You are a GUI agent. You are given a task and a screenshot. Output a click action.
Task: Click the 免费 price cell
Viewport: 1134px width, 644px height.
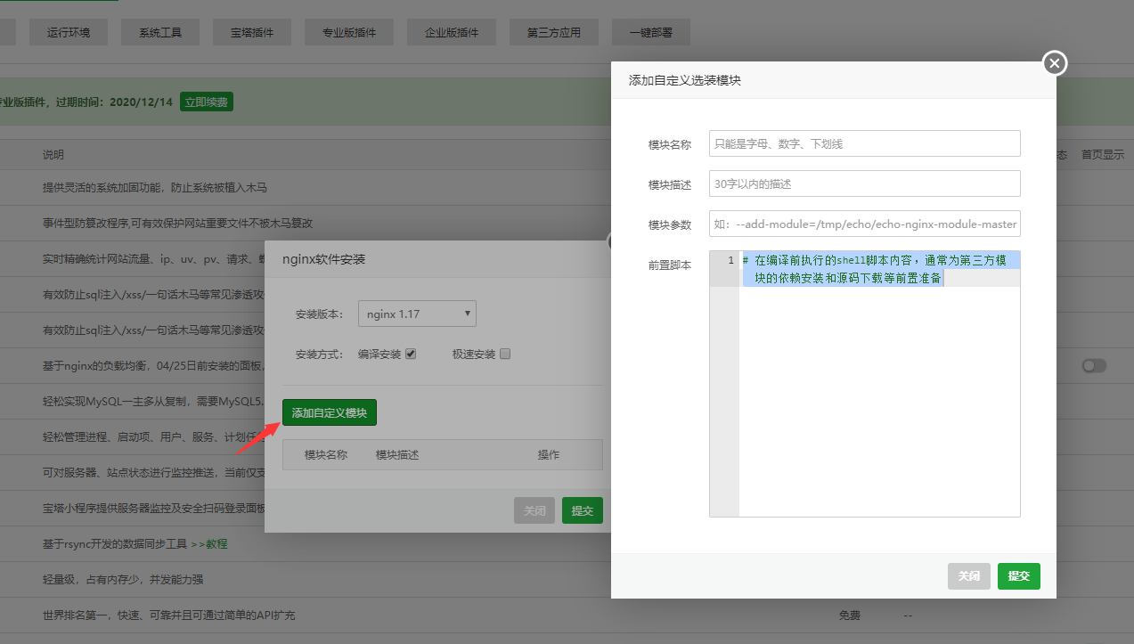pos(849,615)
